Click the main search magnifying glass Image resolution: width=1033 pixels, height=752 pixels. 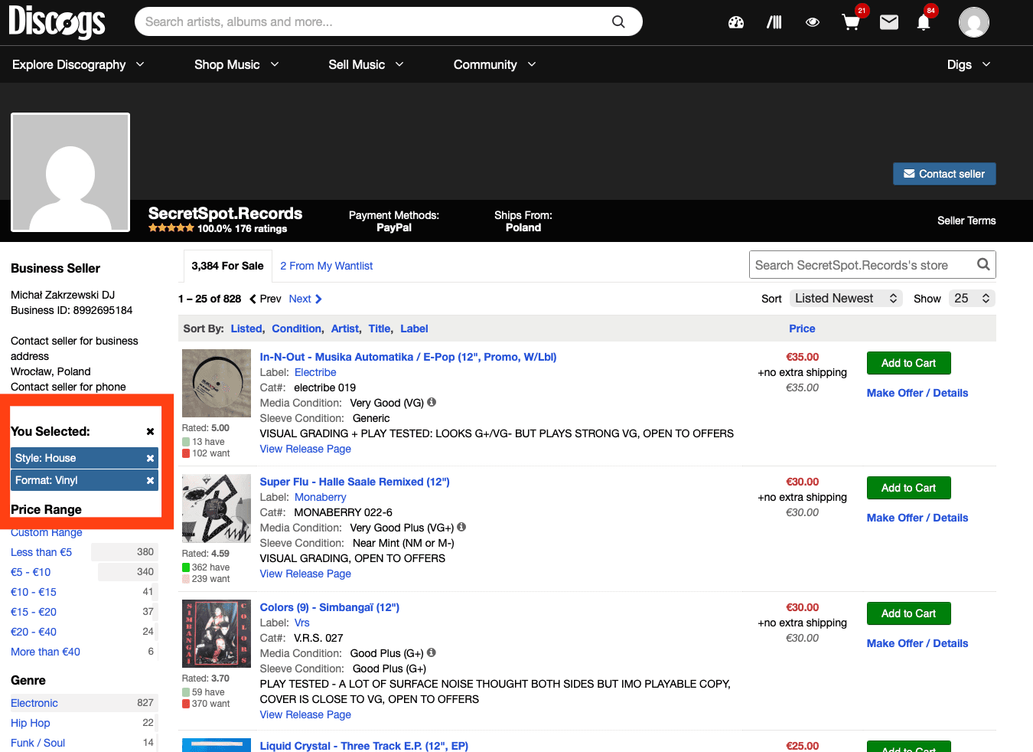(x=618, y=22)
